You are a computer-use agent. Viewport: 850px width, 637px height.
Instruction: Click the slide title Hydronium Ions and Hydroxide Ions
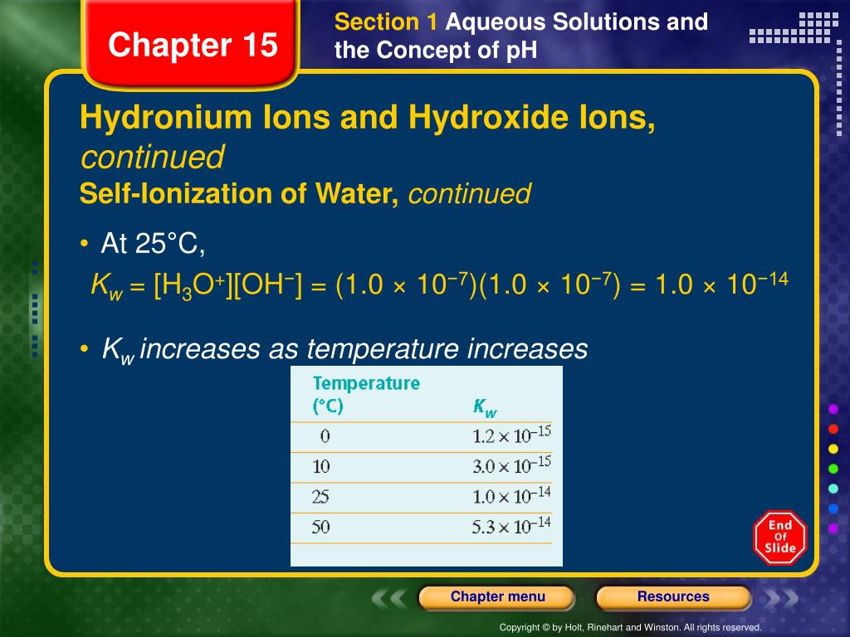[x=368, y=116]
